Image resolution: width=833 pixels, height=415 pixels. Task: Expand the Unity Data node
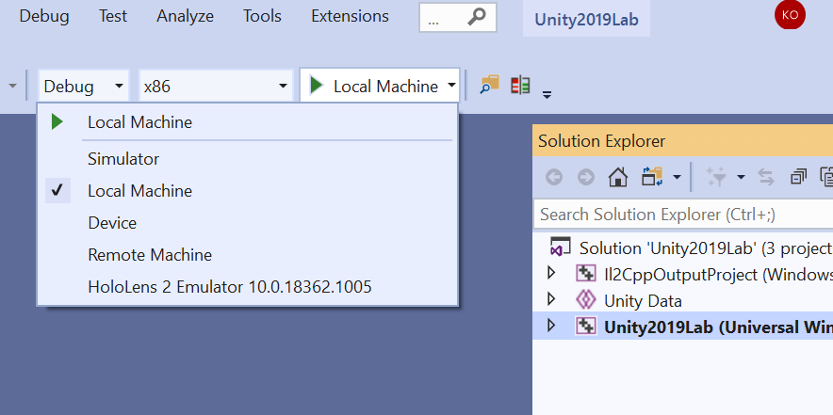[x=551, y=299]
